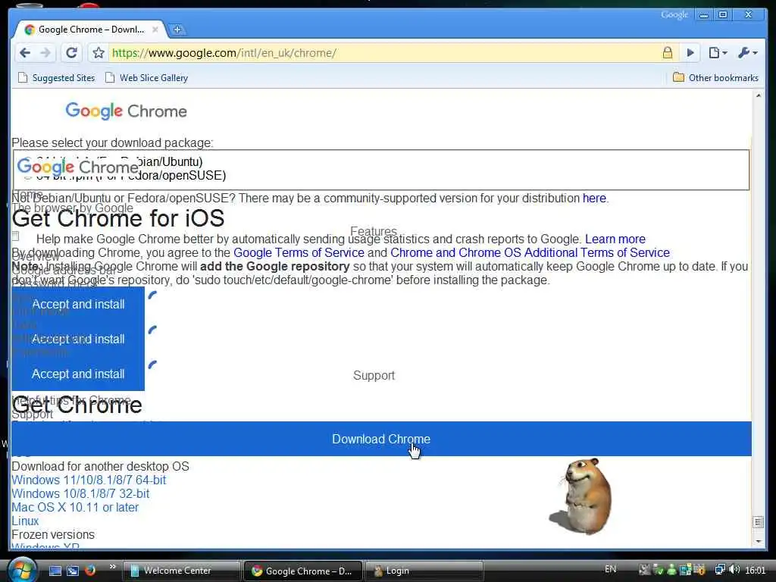Close the Google Chrome download tab
This screenshot has width=776, height=582.
click(x=155, y=30)
